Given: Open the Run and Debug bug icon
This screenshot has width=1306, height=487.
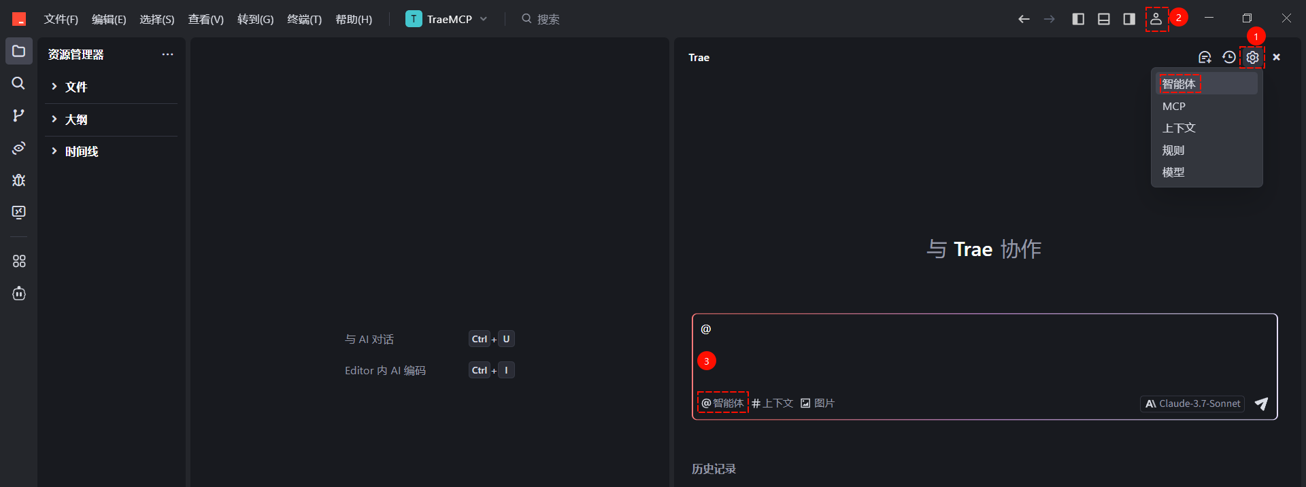Looking at the screenshot, I should click(x=19, y=180).
